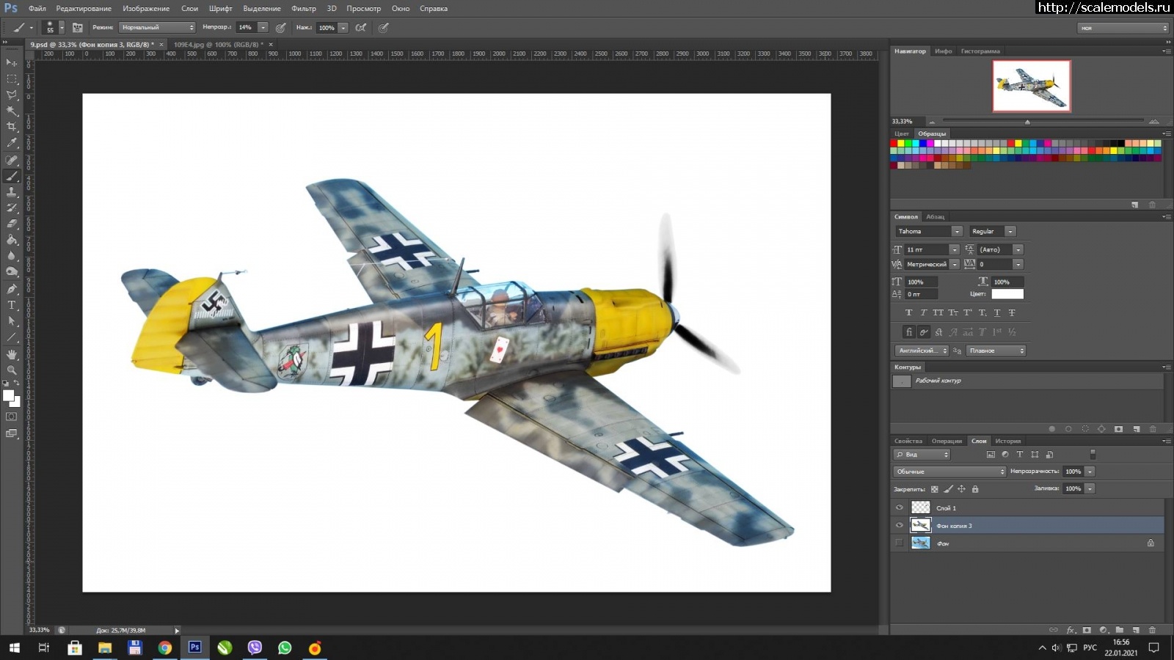Click foreground color swatch in toolbox

[8, 396]
